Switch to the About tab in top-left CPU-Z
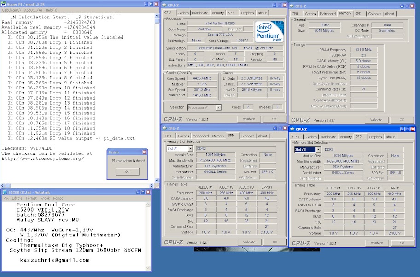This screenshot has width=420, height=277. tap(262, 13)
